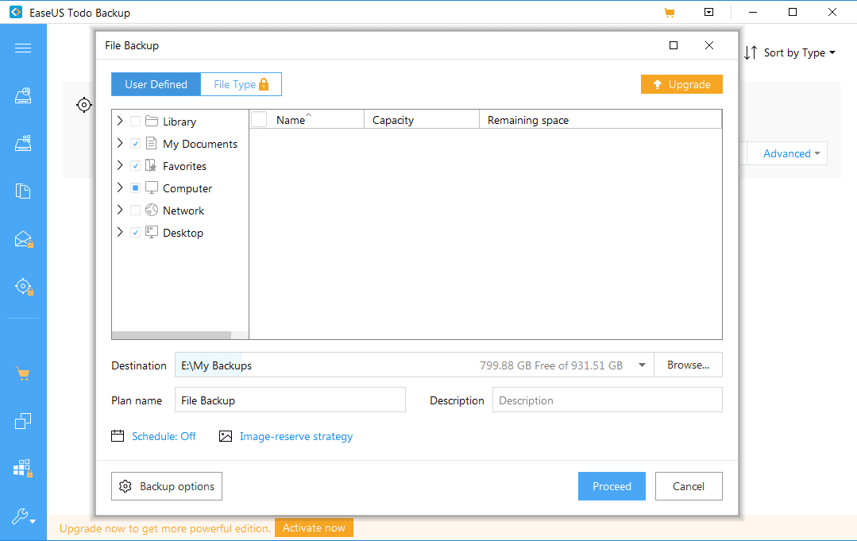Image resolution: width=857 pixels, height=541 pixels.
Task: Click the File Backup sidebar icon
Action: (23, 191)
